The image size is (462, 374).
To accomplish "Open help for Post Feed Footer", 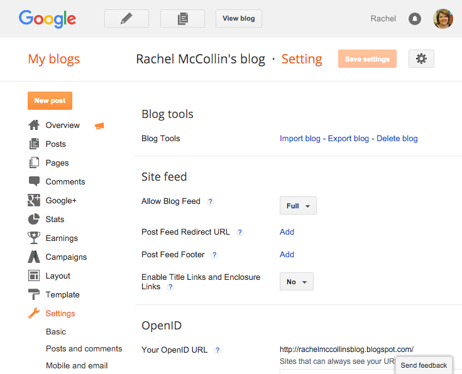I will [x=214, y=255].
